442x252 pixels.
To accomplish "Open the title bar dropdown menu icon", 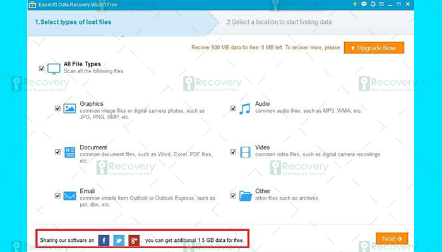I will pos(381,4).
